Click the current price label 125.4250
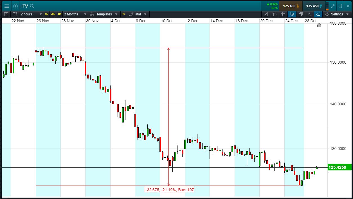353x199 pixels. 340,167
